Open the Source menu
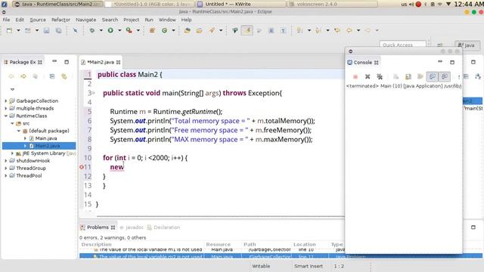This screenshot has height=272, width=484. 38,20
